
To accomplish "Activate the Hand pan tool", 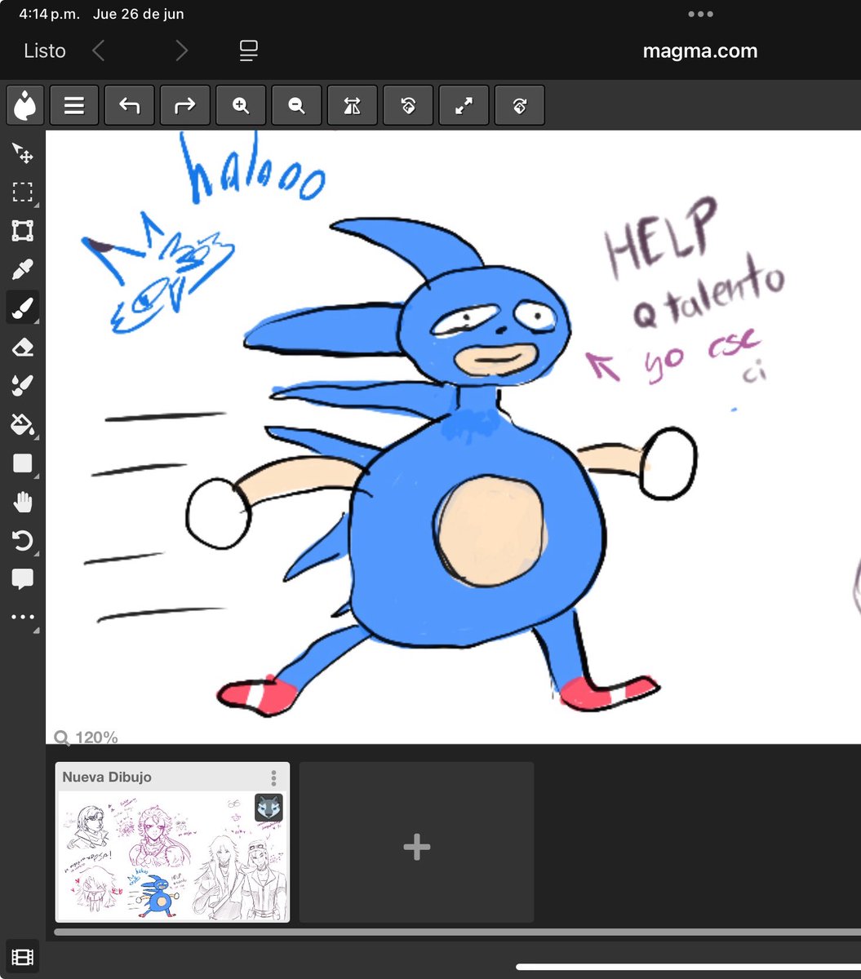I will [23, 502].
